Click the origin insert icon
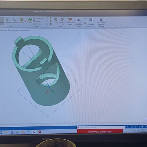The image size is (147, 147). [47, 24]
